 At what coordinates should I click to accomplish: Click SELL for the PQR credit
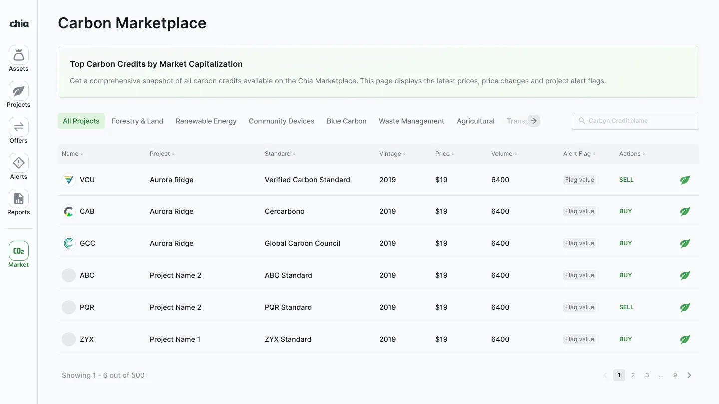click(626, 307)
